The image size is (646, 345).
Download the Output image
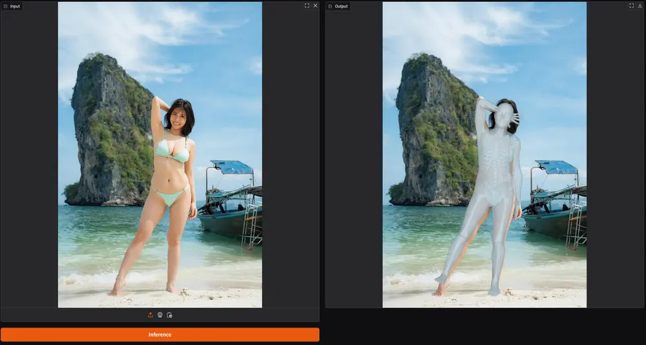(x=640, y=5)
